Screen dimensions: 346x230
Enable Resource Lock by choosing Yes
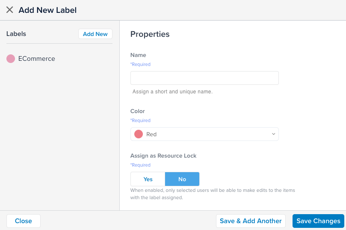tap(148, 179)
